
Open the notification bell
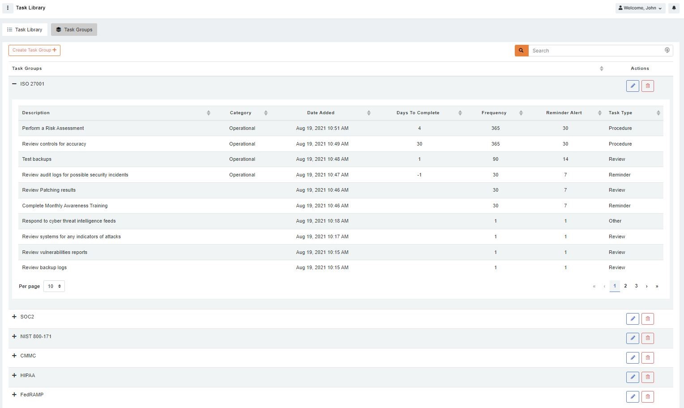click(674, 8)
